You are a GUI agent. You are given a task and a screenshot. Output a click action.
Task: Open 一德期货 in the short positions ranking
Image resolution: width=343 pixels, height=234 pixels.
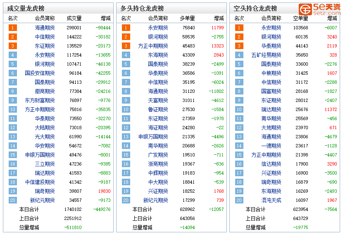pyautogui.click(x=271, y=146)
